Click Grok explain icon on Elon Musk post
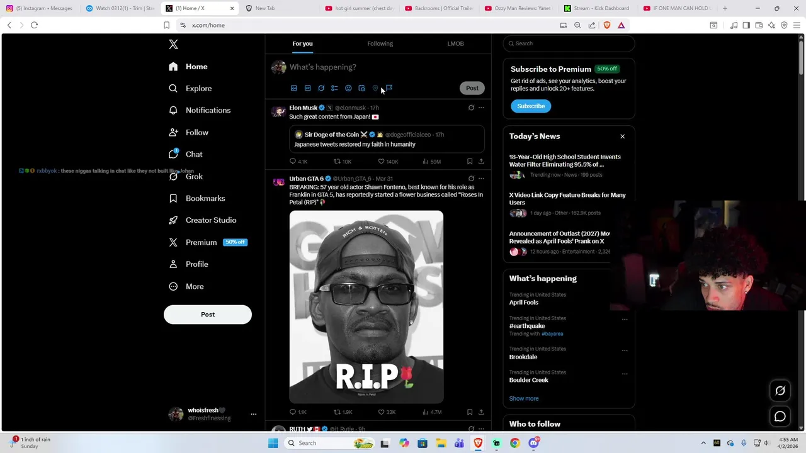Image resolution: width=806 pixels, height=453 pixels. (x=471, y=108)
